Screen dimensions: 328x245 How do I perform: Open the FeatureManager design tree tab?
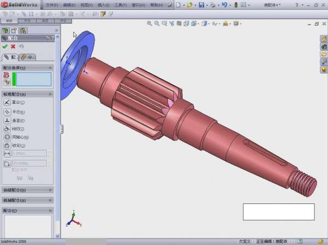click(5, 31)
